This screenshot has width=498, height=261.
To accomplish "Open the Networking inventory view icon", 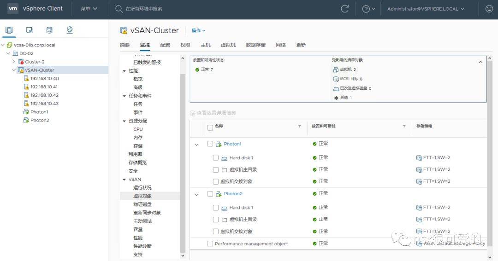I will tap(70, 30).
